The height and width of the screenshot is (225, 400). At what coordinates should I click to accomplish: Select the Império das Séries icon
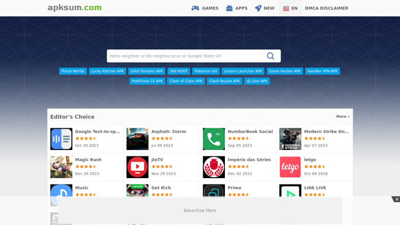[x=214, y=167]
